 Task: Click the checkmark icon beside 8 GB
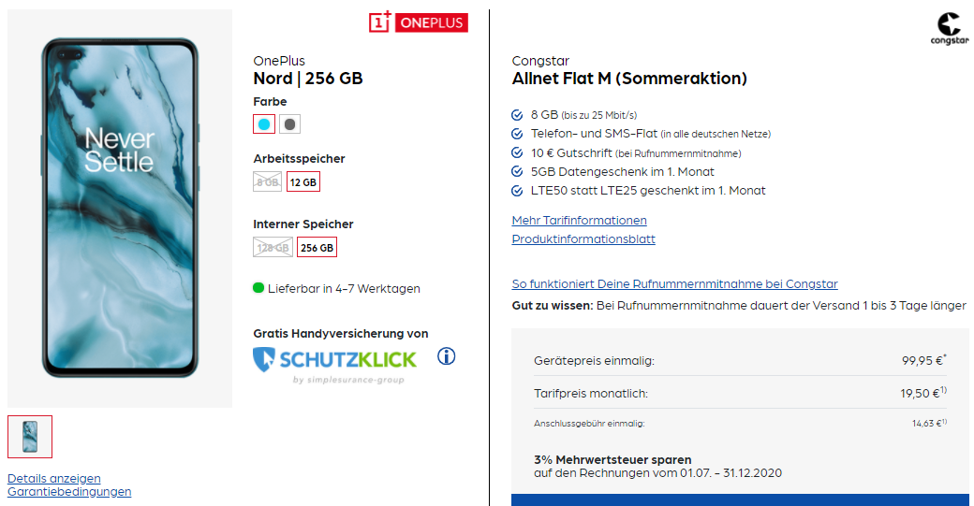(x=517, y=115)
